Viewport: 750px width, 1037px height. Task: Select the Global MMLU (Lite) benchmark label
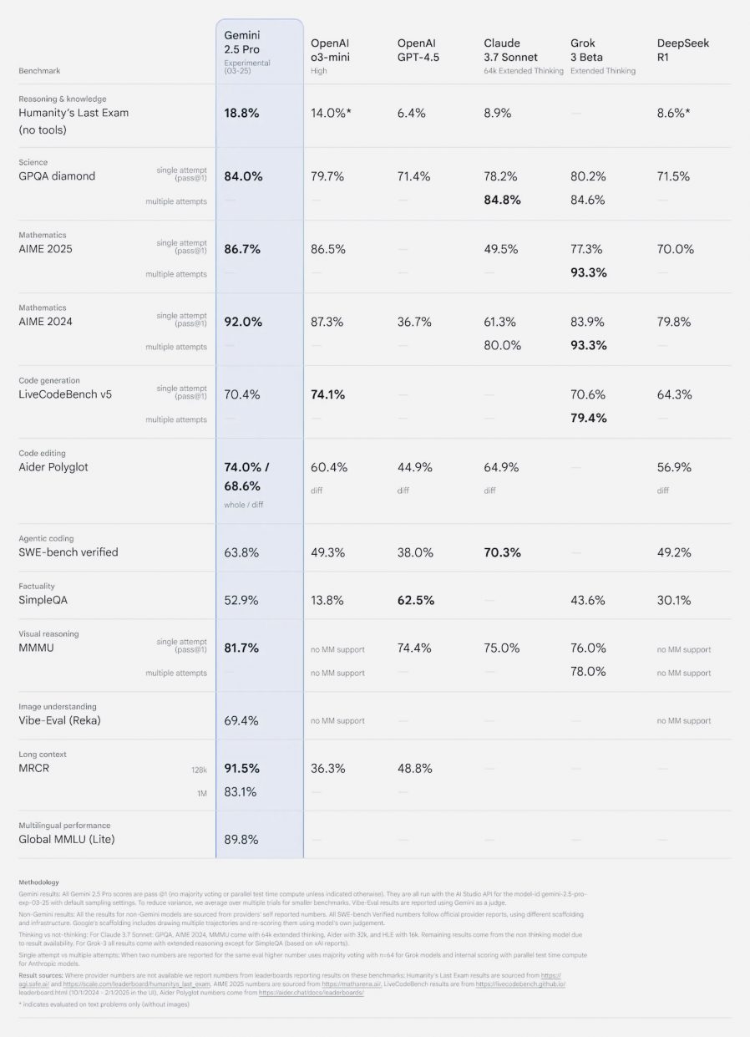[x=66, y=839]
